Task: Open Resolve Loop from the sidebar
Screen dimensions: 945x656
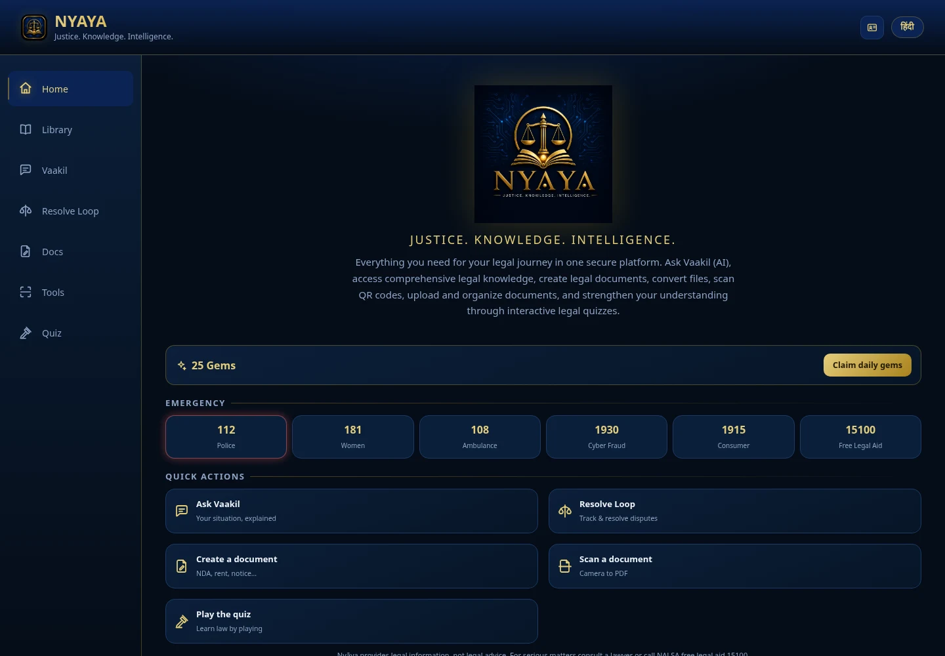Action: coord(71,211)
